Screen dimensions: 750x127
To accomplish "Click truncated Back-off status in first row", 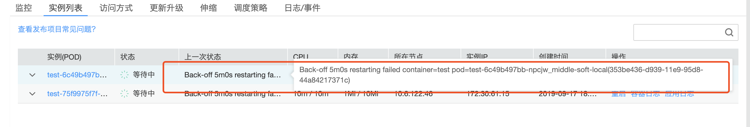I will 232,75.
